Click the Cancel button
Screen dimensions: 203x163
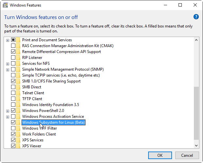point(187,155)
